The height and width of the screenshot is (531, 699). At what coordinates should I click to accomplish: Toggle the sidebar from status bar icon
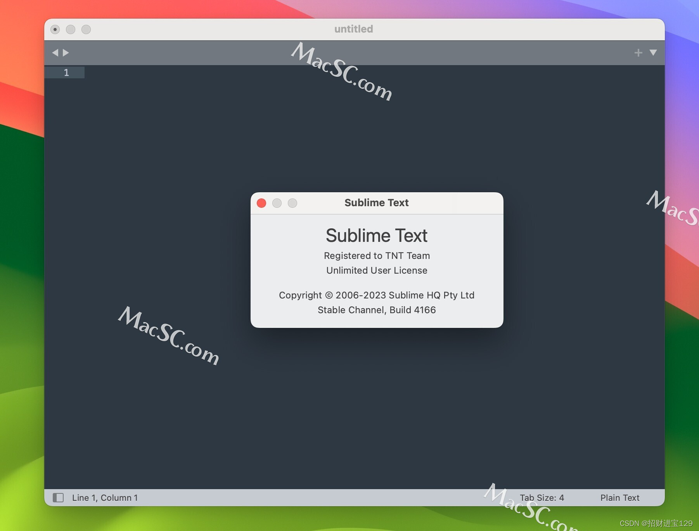(58, 498)
